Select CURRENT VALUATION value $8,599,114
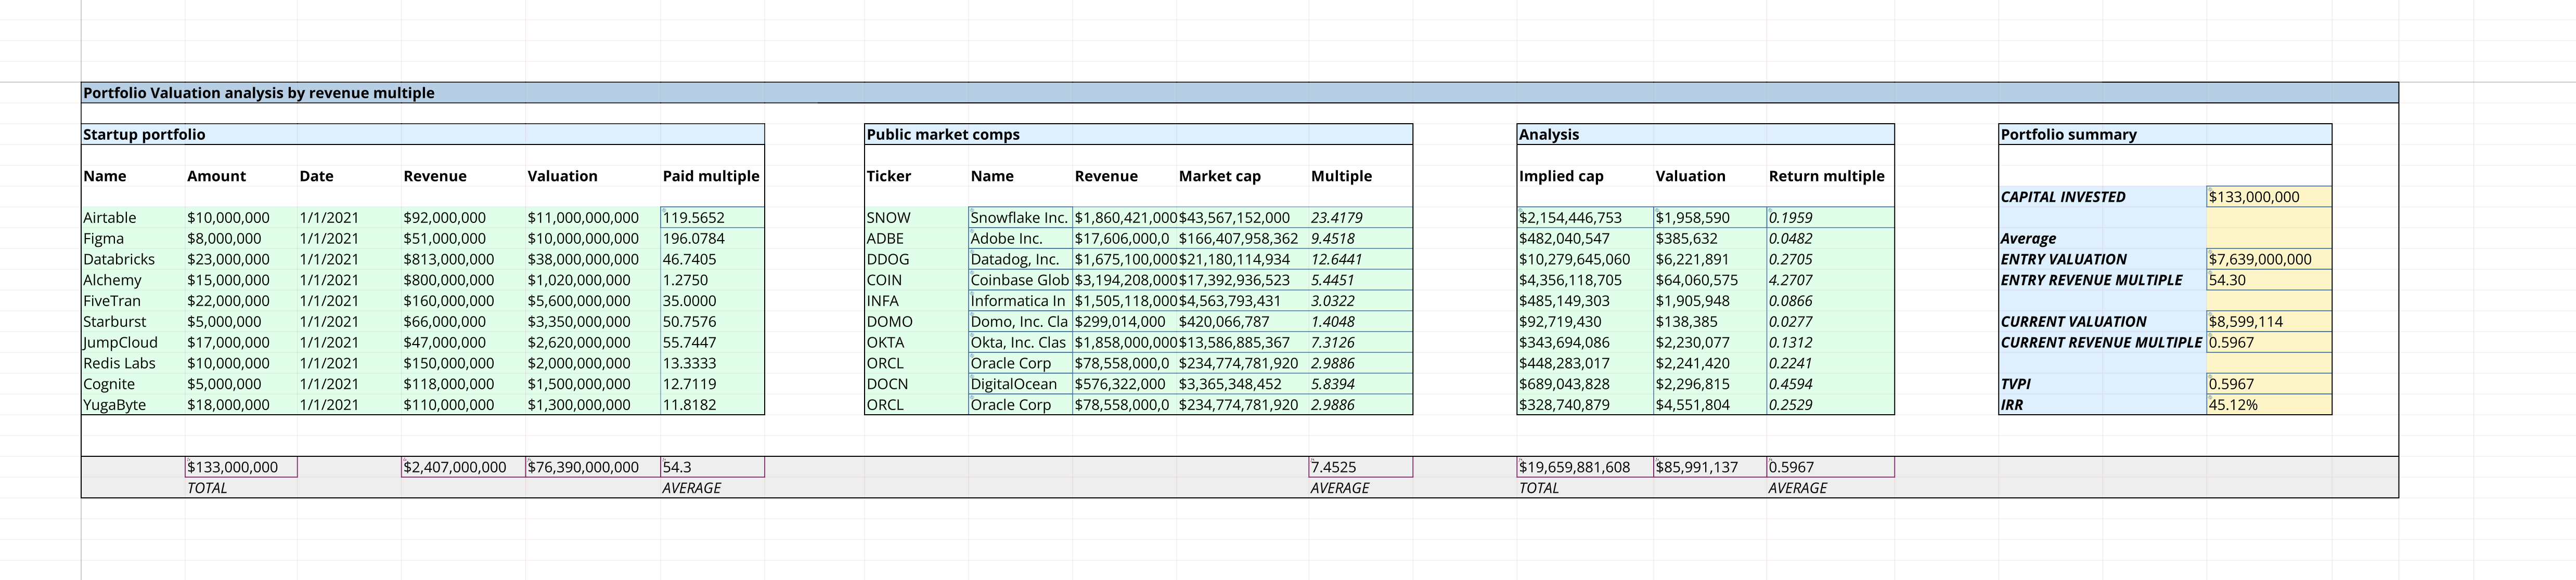 pyautogui.click(x=2269, y=322)
